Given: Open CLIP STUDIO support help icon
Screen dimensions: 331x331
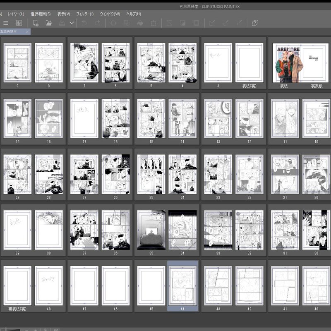Looking at the screenshot, I should click(x=255, y=23).
